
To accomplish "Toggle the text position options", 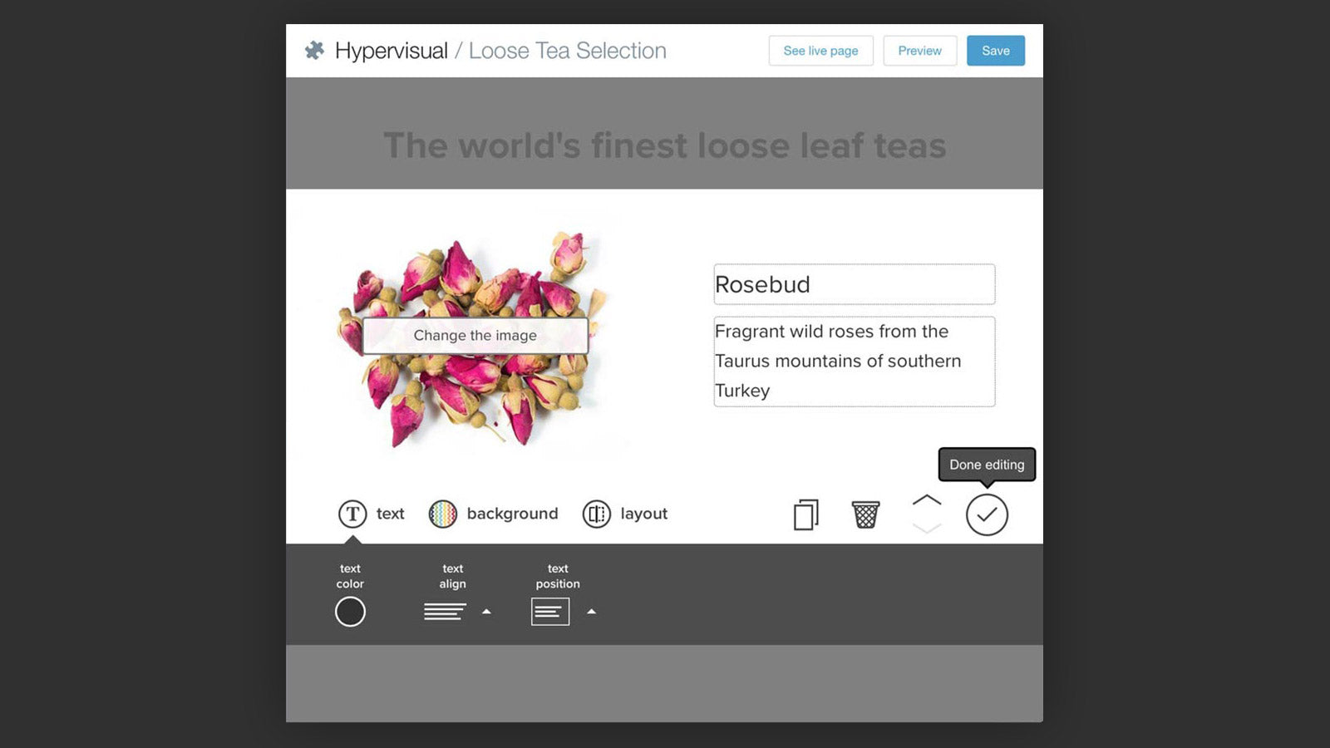I will pos(550,611).
